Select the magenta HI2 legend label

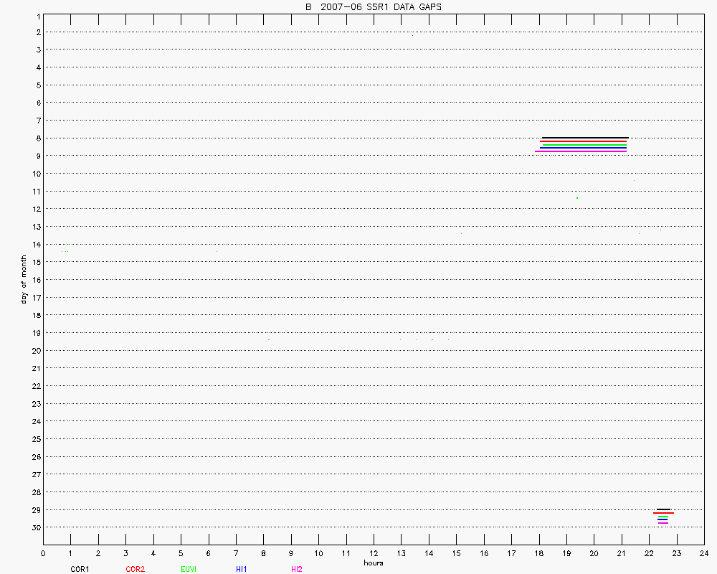tap(297, 569)
